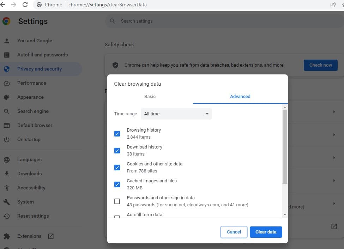Reload the page with the refresh icon
This screenshot has width=344, height=249.
[x=25, y=5]
